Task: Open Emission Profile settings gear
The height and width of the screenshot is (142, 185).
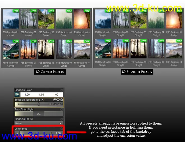Action: pyautogui.click(x=61, y=119)
